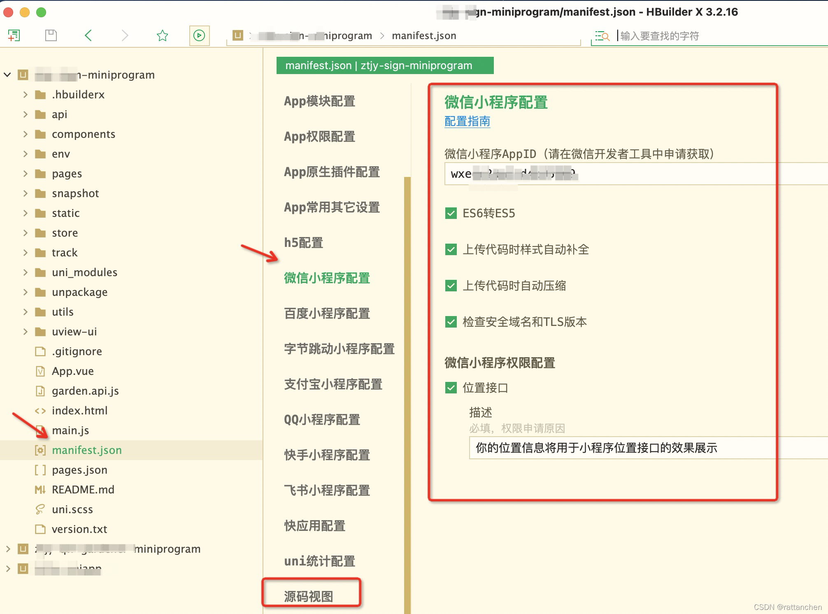Viewport: 828px width, 614px height.
Task: Select the manifest.json editor tab header
Action: click(x=385, y=65)
